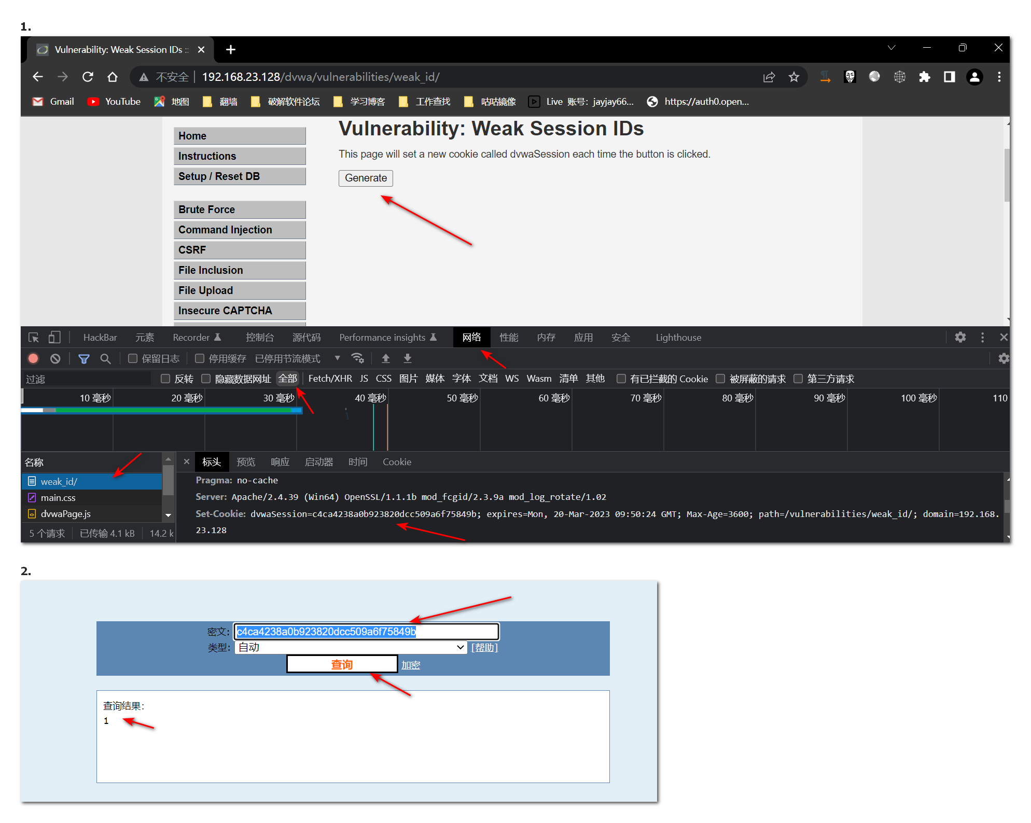Toggle the device toolbar icon
The width and height of the screenshot is (1031, 823).
[54, 338]
